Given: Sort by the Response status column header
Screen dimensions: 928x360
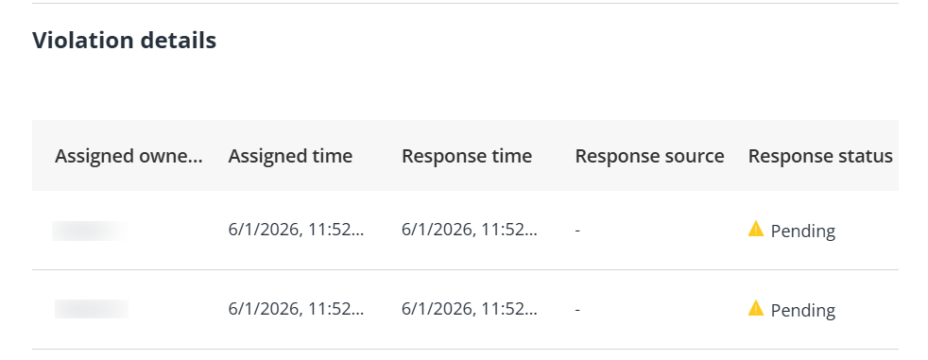Looking at the screenshot, I should (820, 156).
